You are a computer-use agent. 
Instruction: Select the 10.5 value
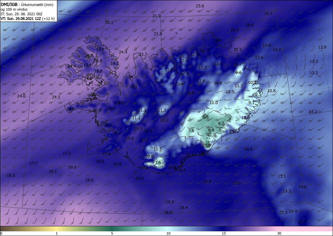coord(158,149)
